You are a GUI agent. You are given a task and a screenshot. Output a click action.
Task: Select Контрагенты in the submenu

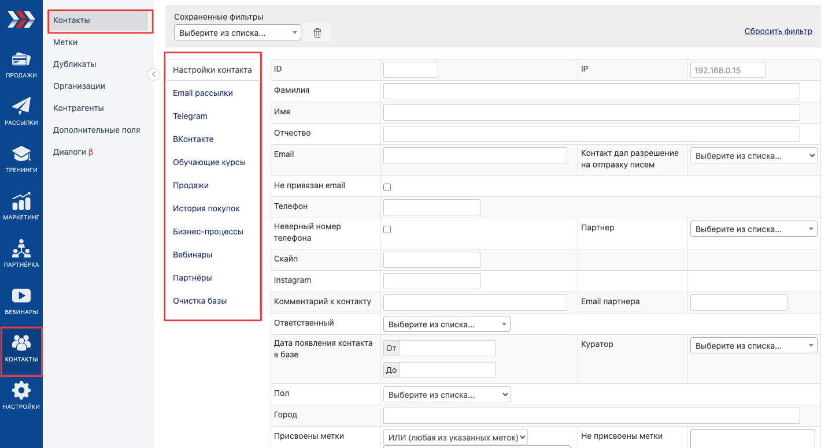tap(79, 108)
